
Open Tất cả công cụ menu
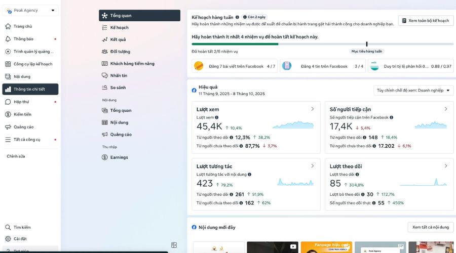[x=30, y=140]
